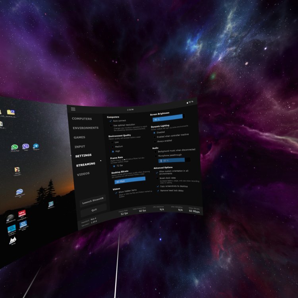Open the Logitech shortcut with teal icon

click(x=12, y=230)
